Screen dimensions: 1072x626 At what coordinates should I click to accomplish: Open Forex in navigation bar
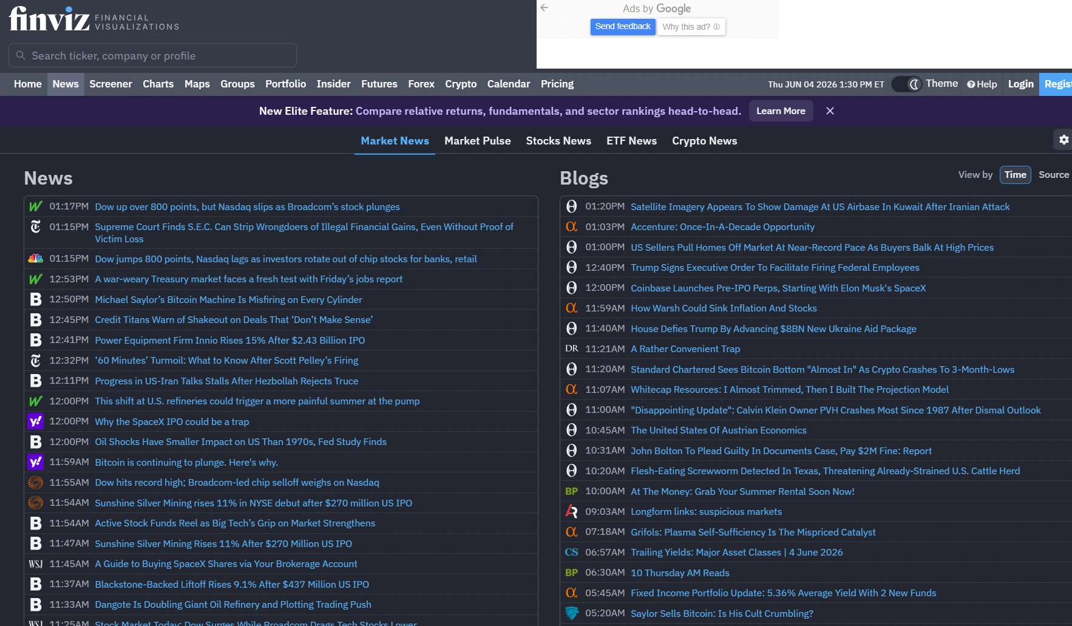(421, 84)
